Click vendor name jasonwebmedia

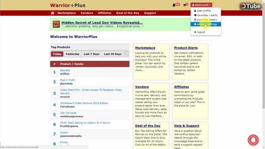tap(71, 136)
